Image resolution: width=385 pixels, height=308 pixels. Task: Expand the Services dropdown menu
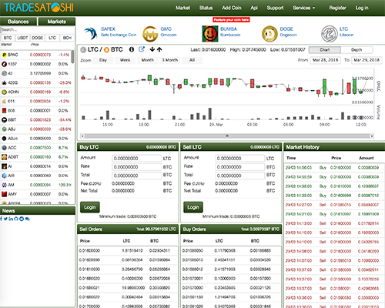click(304, 8)
